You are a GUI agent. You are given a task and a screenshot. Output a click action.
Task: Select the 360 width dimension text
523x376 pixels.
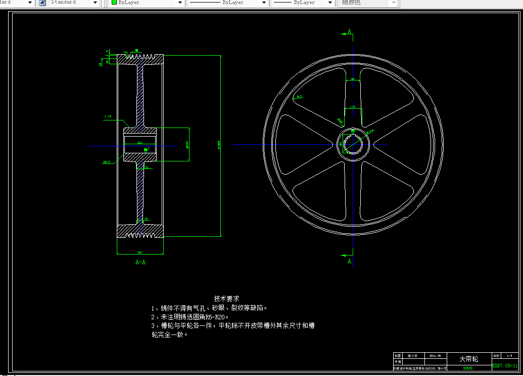(140, 253)
